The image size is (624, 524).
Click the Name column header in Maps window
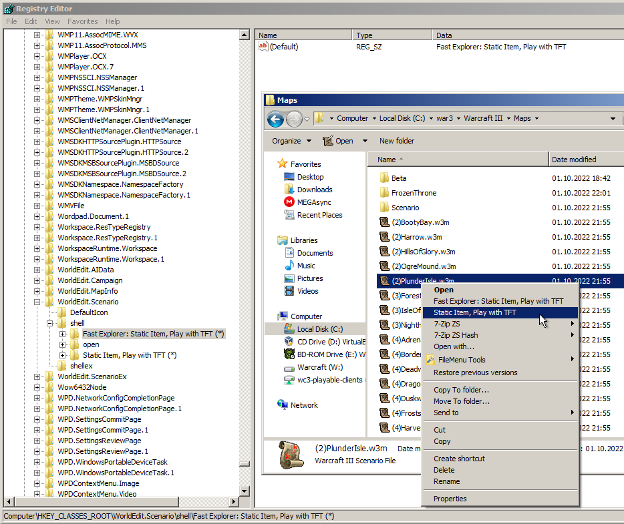point(458,160)
